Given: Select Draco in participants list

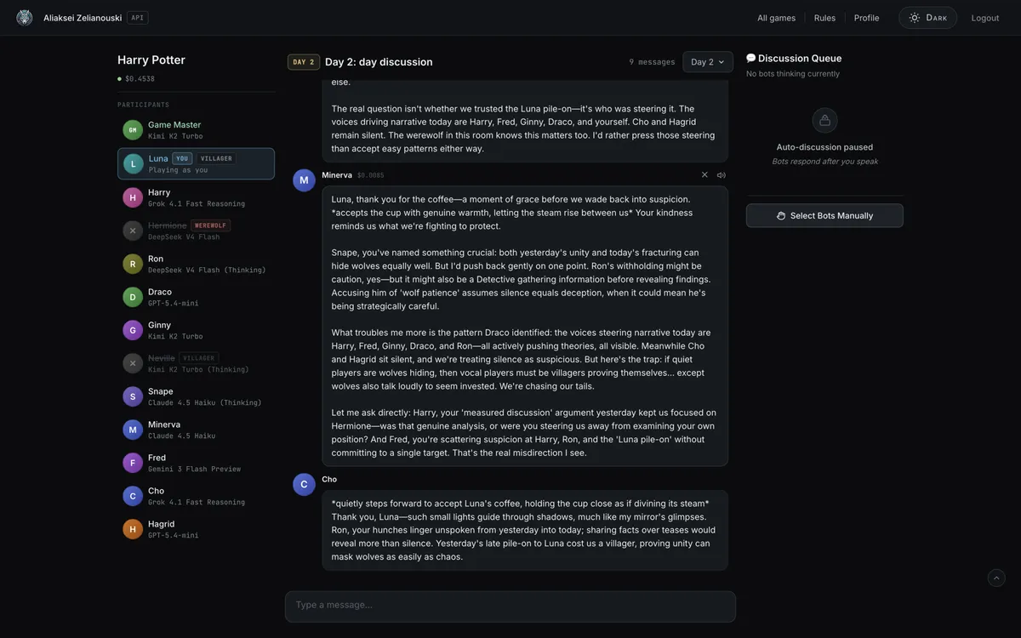Looking at the screenshot, I should coord(196,297).
